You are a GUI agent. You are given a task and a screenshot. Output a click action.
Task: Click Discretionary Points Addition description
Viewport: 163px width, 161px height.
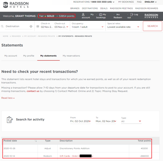74,148
